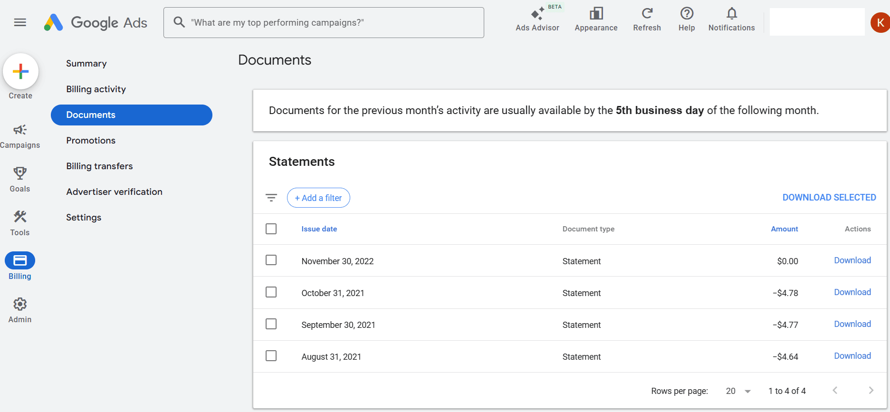Click the Create plus button
The height and width of the screenshot is (412, 890).
point(20,71)
